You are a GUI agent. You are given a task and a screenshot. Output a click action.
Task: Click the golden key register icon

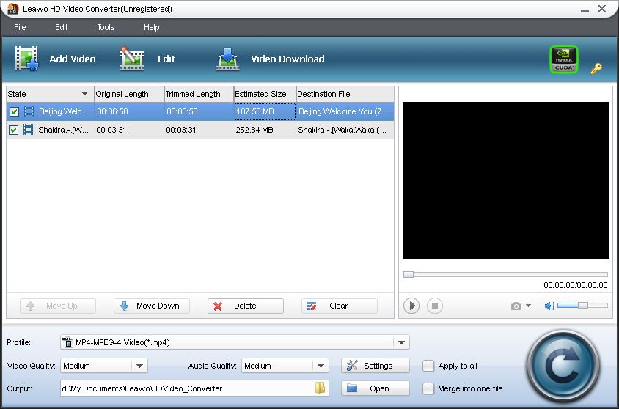tap(596, 69)
